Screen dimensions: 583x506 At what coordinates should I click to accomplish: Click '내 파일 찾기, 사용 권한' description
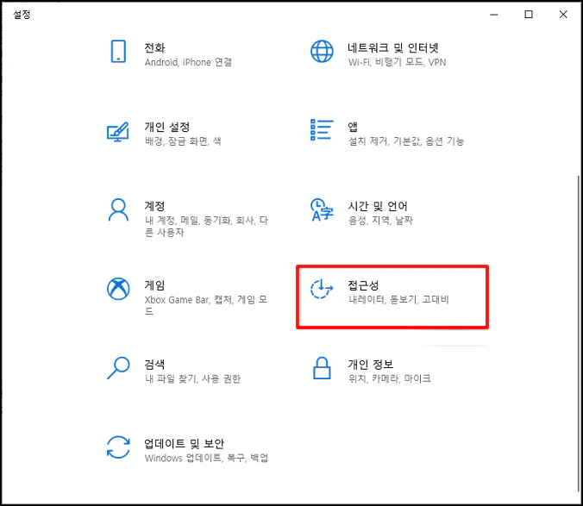point(192,378)
